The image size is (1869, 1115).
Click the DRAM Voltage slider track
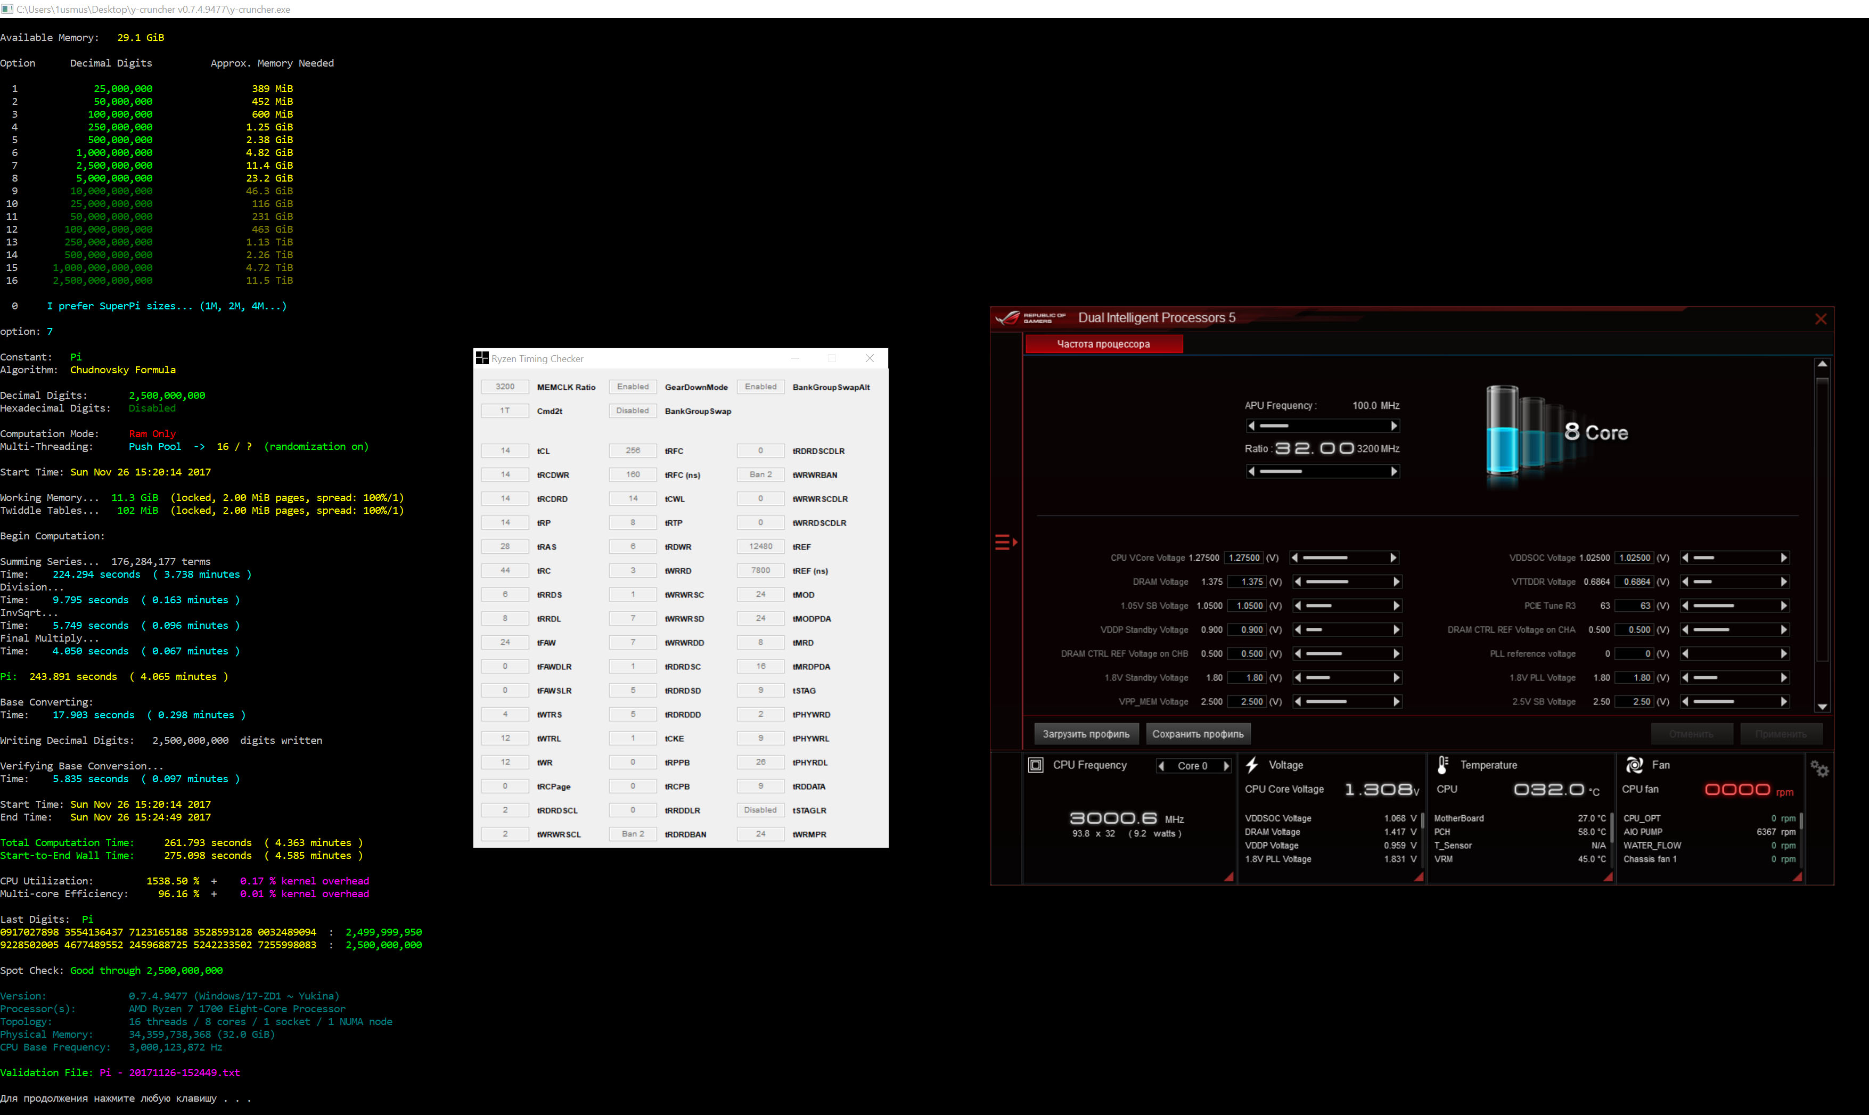pyautogui.click(x=1345, y=581)
